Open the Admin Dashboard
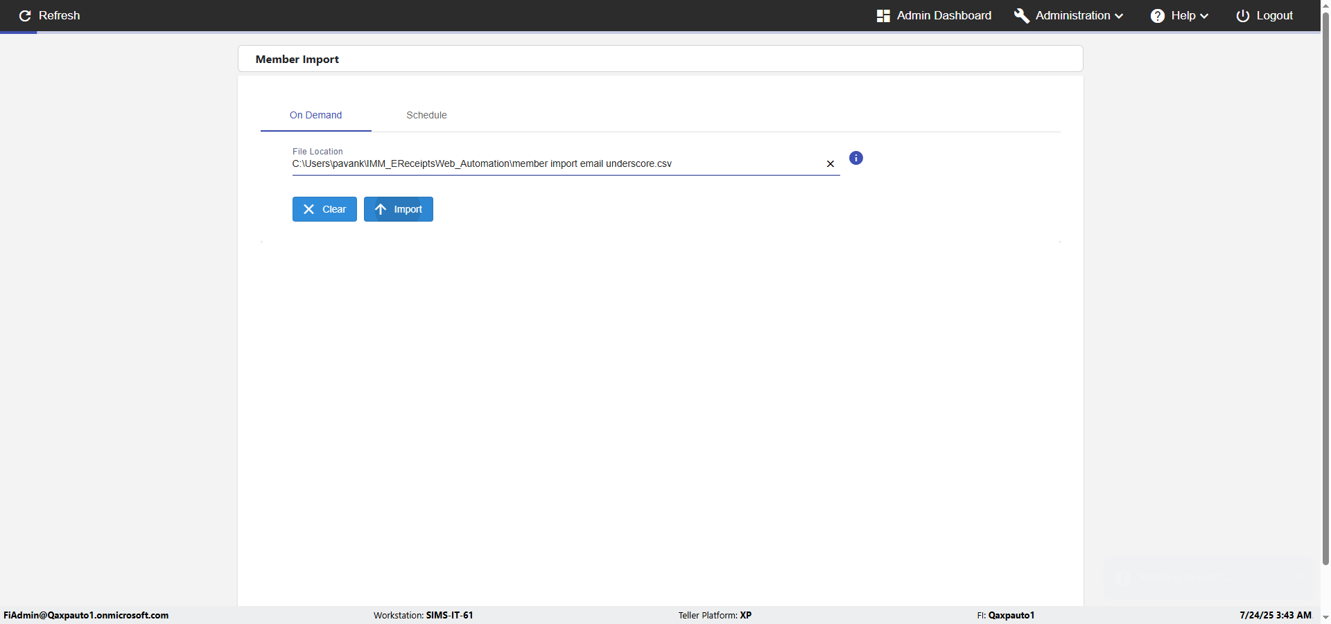 934,15
